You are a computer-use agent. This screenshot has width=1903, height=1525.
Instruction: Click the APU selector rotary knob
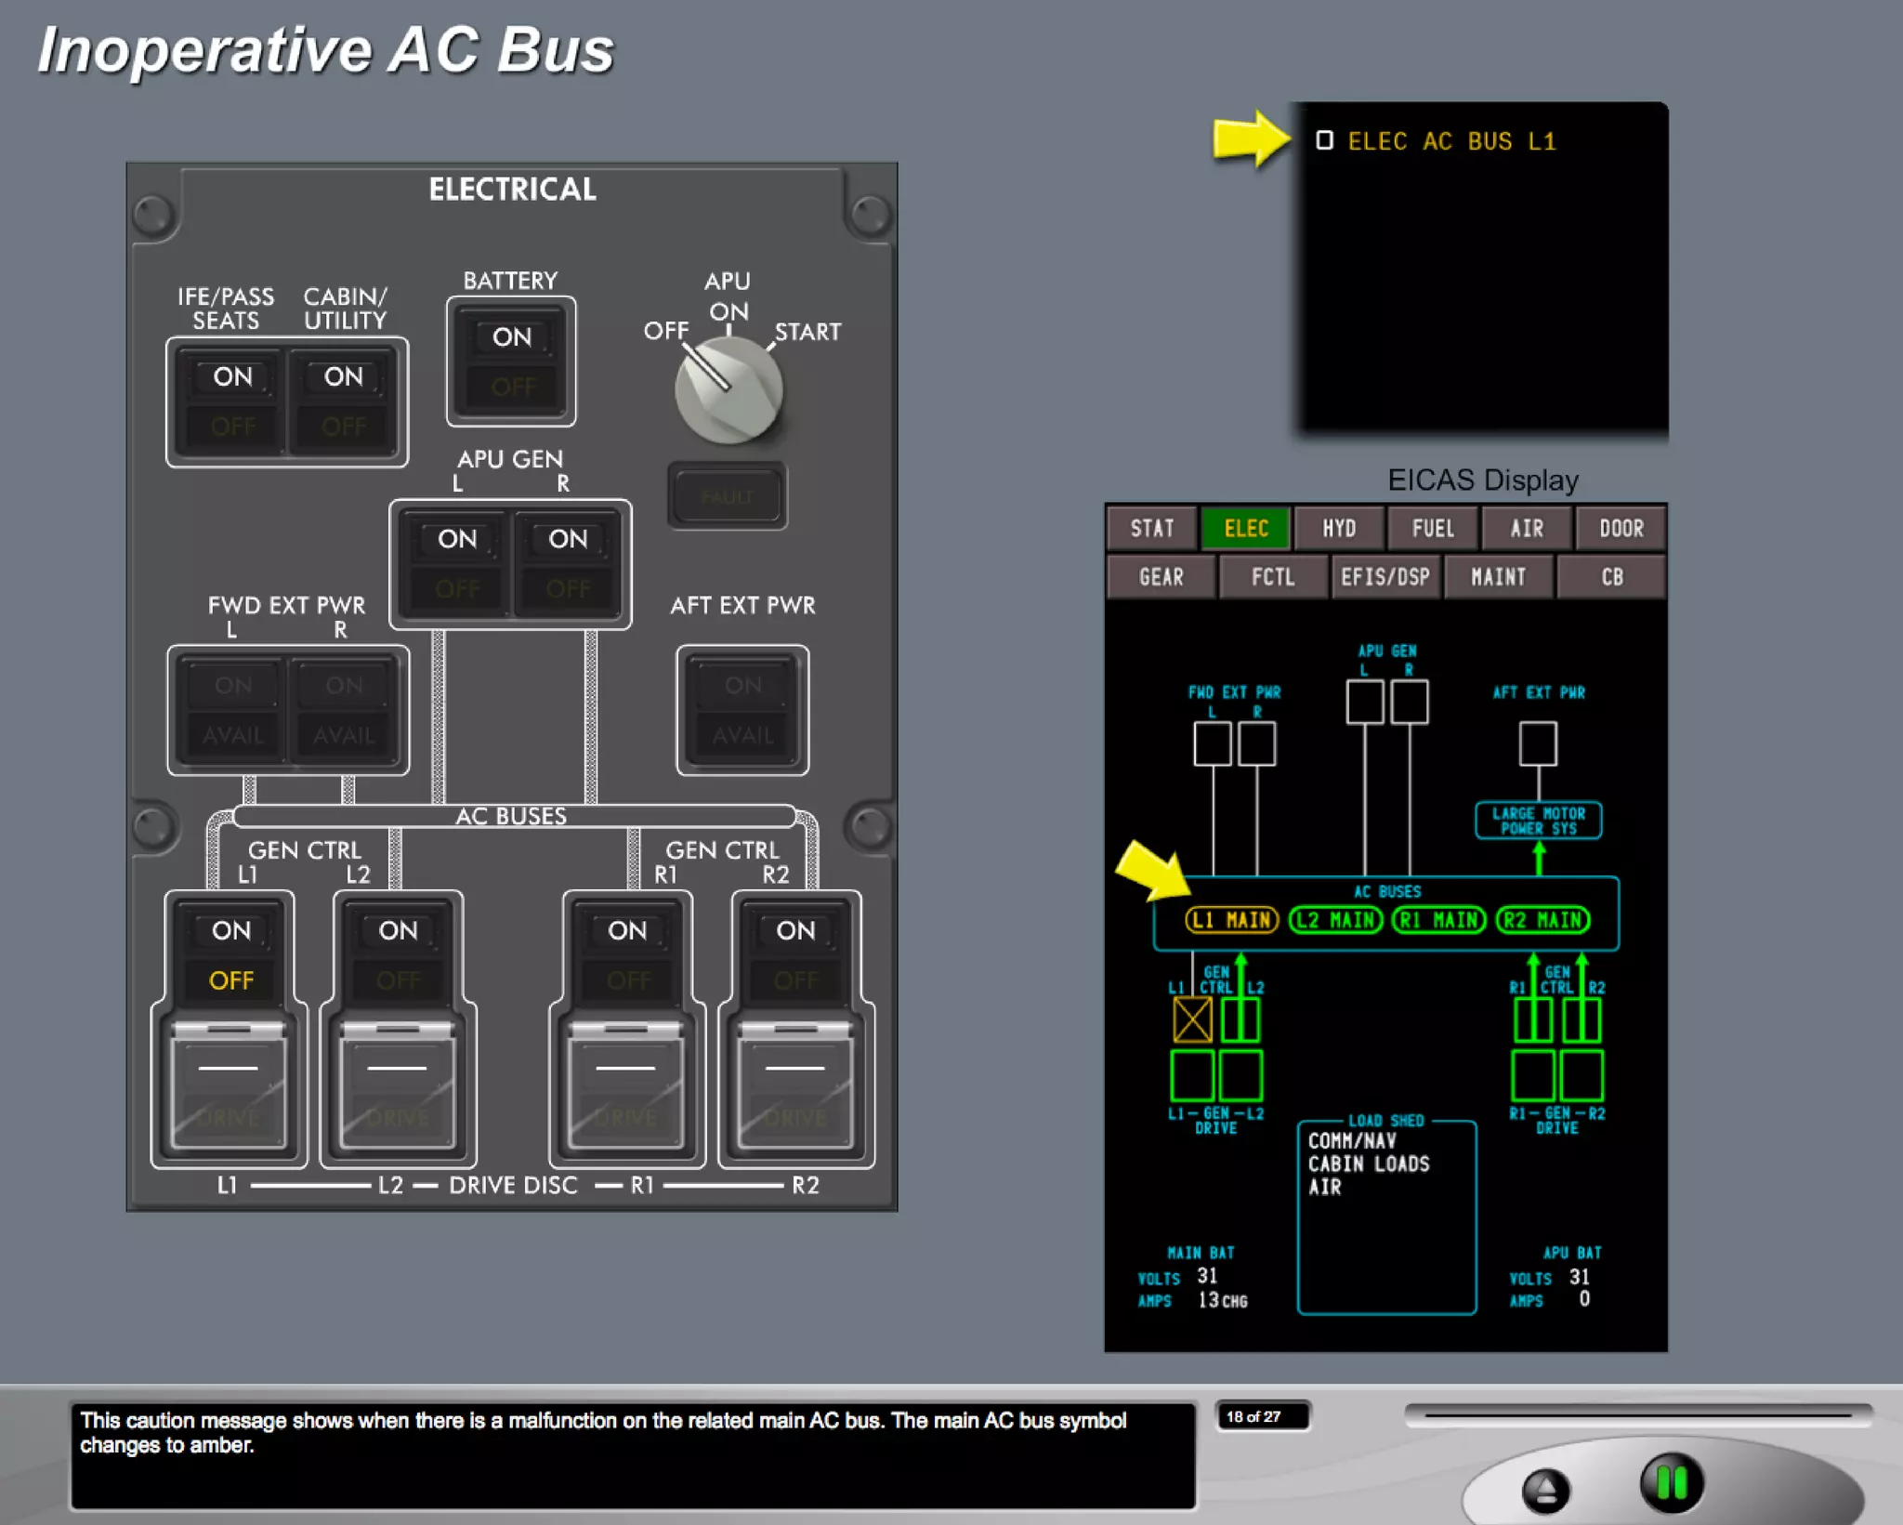pos(728,389)
